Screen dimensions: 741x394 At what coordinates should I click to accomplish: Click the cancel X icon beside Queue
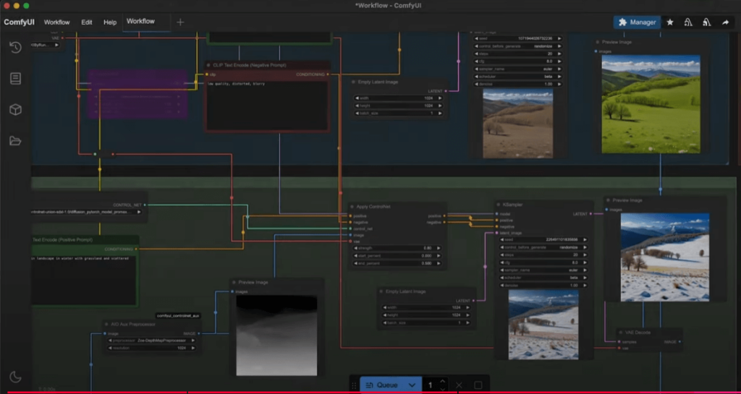(459, 385)
